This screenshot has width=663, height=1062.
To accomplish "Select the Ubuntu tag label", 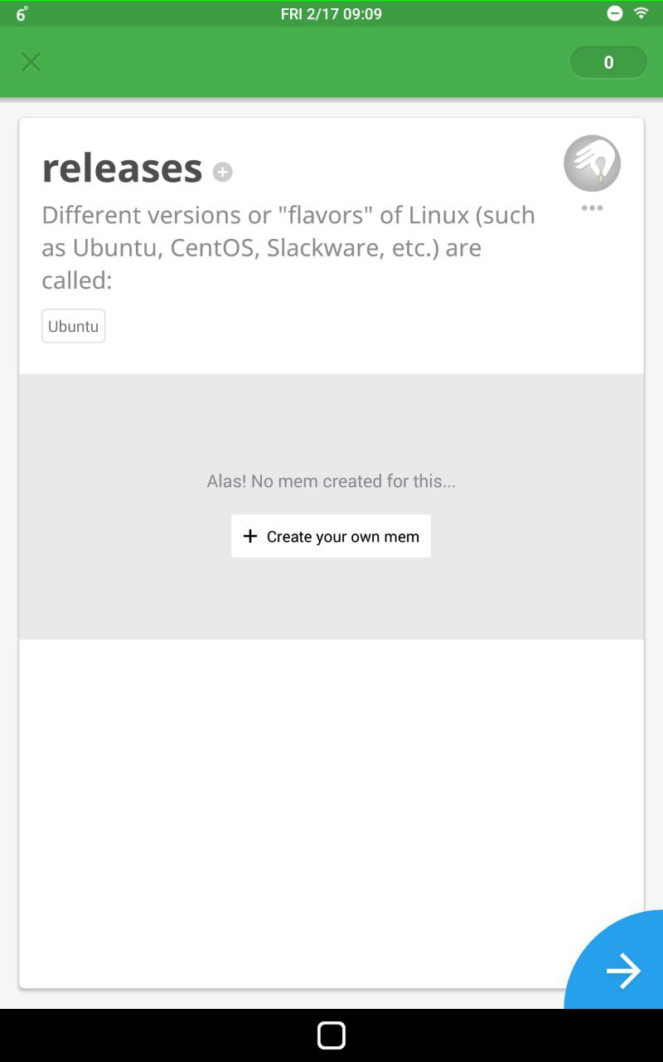I will pos(74,326).
